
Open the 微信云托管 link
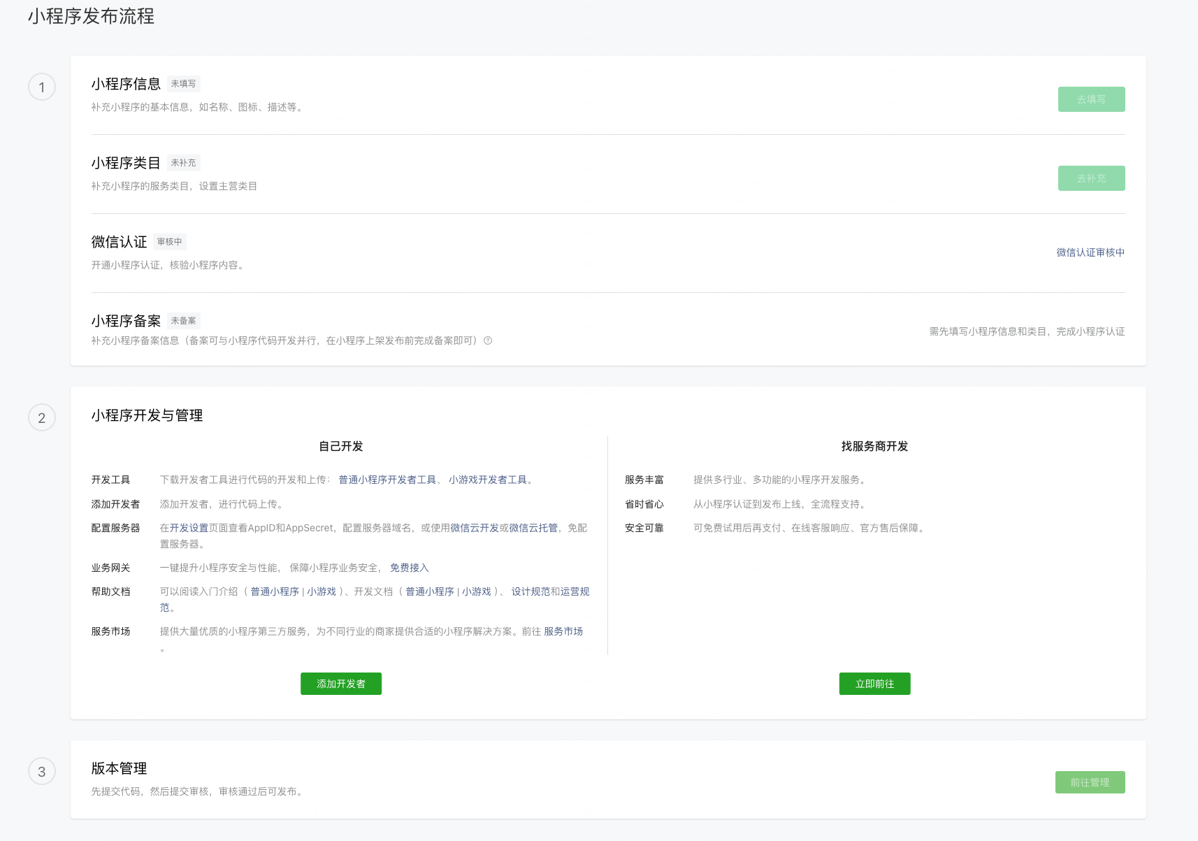point(533,528)
